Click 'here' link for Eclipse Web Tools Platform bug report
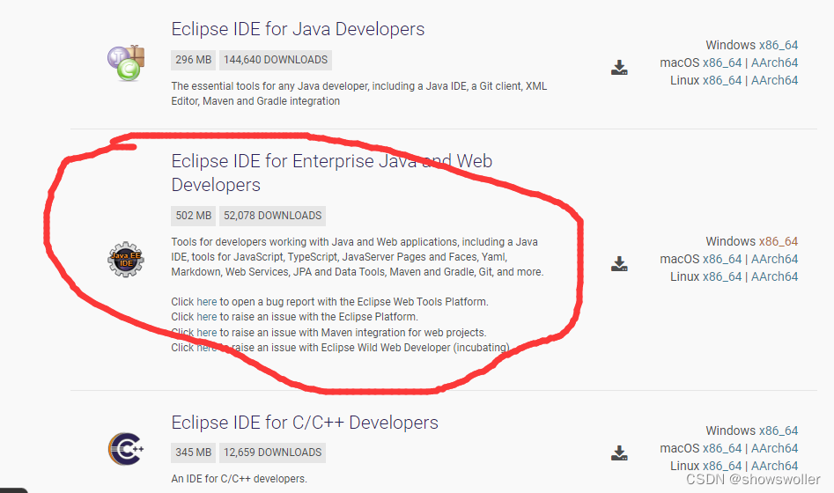 tap(206, 302)
